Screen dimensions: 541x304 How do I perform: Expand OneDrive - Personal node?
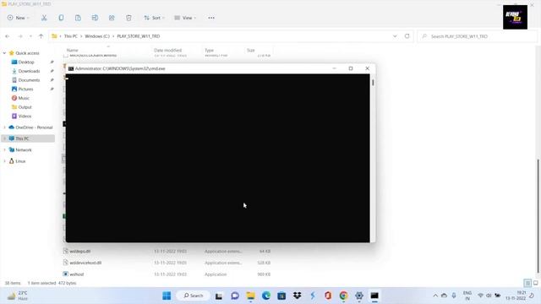[4, 128]
